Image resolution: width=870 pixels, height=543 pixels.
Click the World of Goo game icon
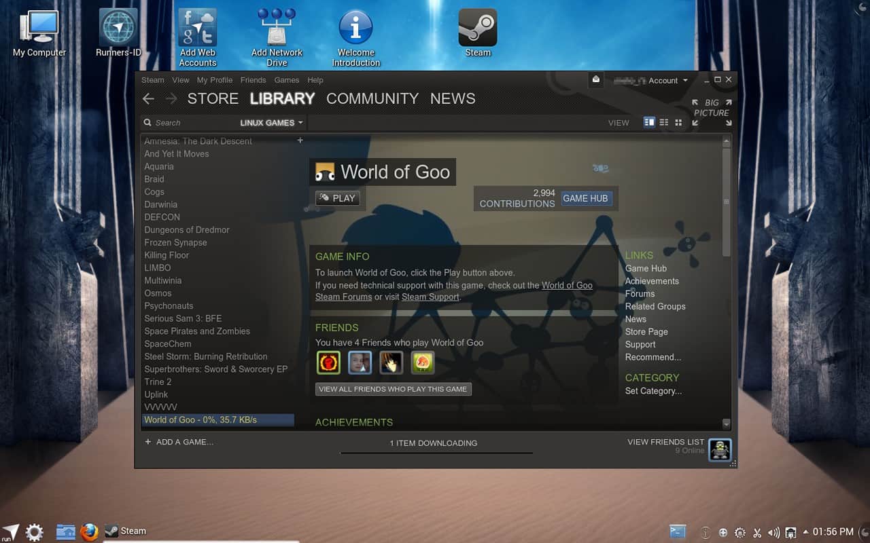tap(325, 172)
